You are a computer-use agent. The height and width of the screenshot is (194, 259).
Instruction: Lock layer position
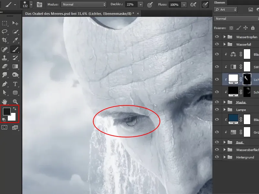tap(246, 28)
